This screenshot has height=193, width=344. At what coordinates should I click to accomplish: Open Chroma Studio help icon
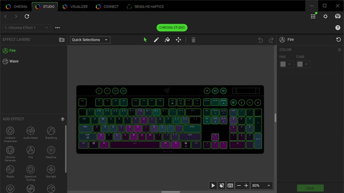pos(338,28)
